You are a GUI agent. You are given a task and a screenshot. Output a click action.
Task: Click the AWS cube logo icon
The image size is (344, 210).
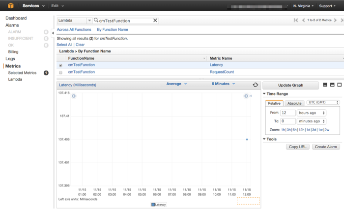10,6
